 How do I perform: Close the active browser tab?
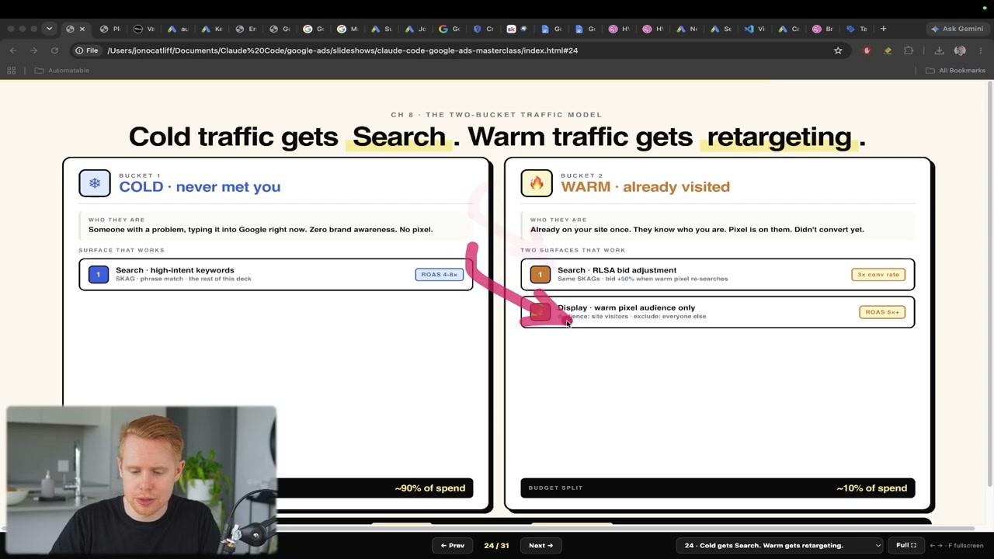point(82,29)
